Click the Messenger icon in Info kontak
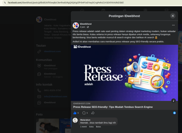 tap(39, 103)
